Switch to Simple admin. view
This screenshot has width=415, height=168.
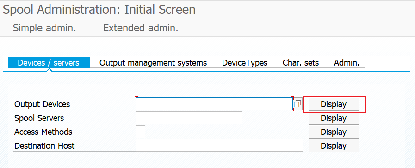pos(44,28)
